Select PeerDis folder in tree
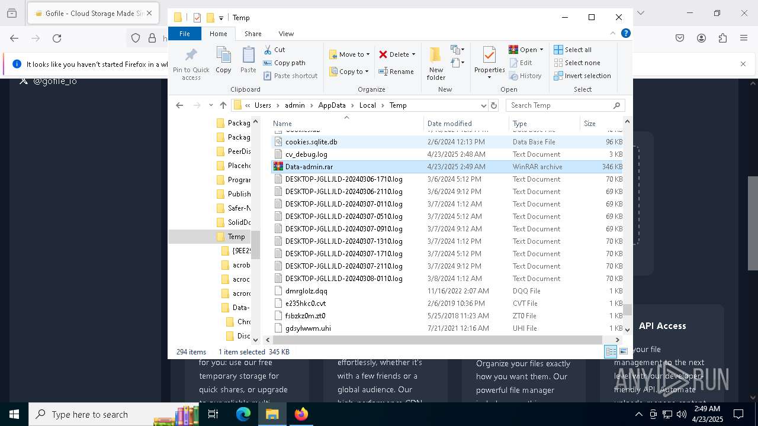The height and width of the screenshot is (426, 758). click(x=233, y=151)
